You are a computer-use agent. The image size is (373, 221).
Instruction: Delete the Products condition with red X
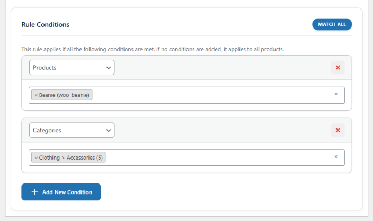tap(338, 68)
